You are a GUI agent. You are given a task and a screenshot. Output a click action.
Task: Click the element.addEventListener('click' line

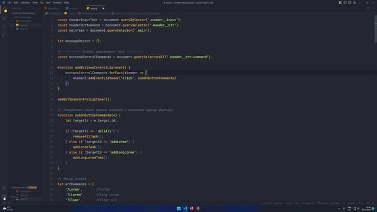(124, 78)
